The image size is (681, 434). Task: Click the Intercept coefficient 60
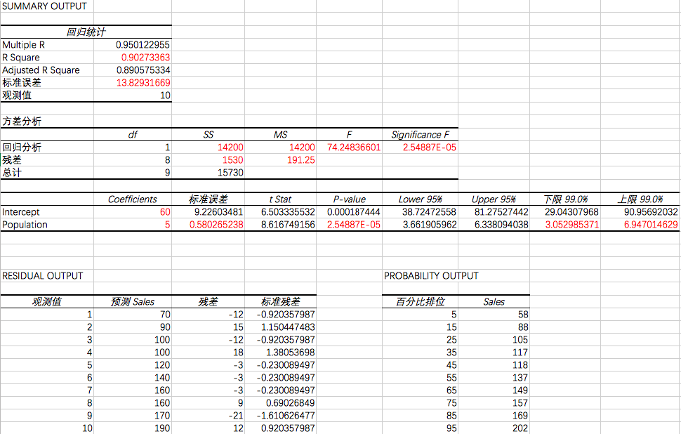[165, 212]
